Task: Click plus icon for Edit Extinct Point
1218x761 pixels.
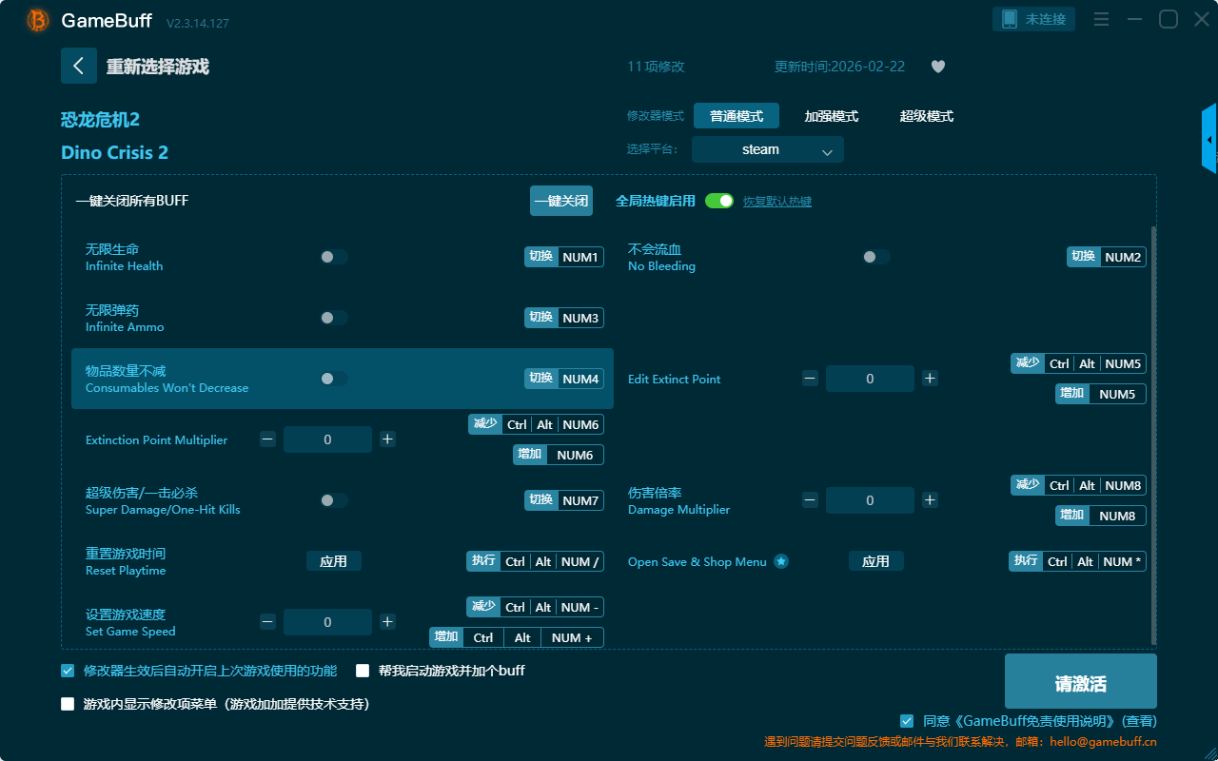Action: point(930,379)
